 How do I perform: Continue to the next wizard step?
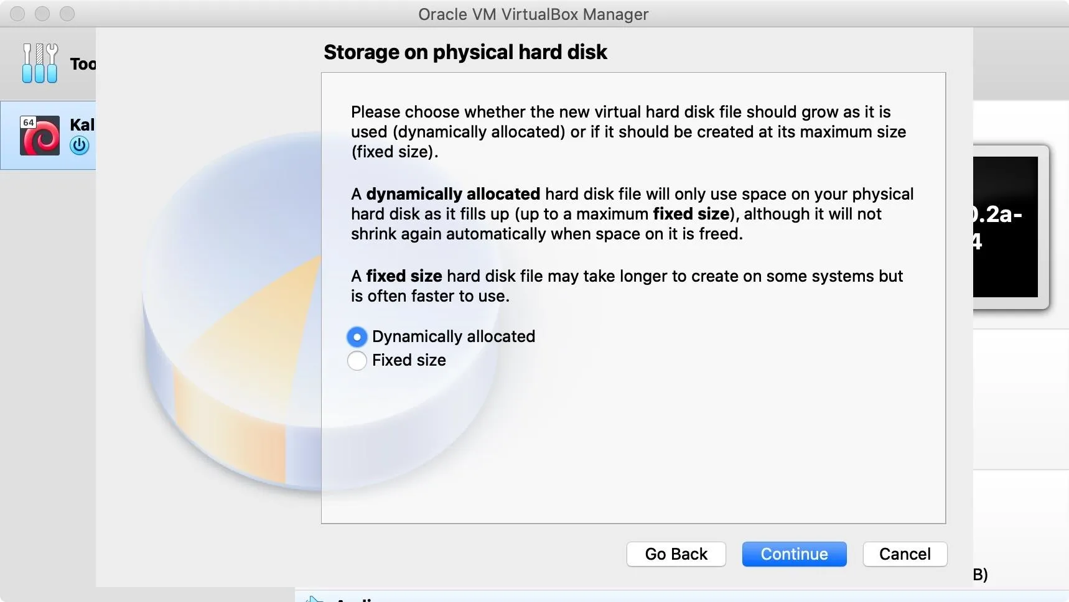click(795, 554)
